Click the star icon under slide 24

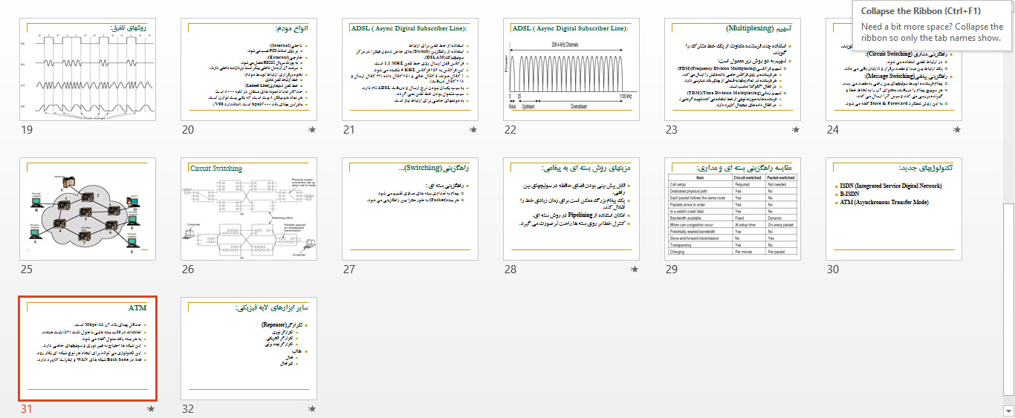pos(957,130)
